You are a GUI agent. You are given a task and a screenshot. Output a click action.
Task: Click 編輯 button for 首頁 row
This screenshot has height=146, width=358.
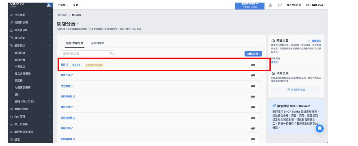point(253,65)
